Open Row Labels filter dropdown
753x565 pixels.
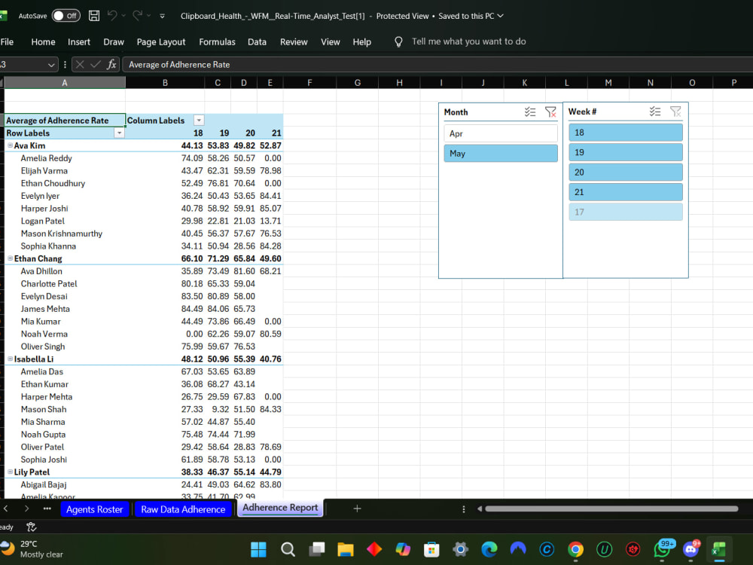coord(119,133)
